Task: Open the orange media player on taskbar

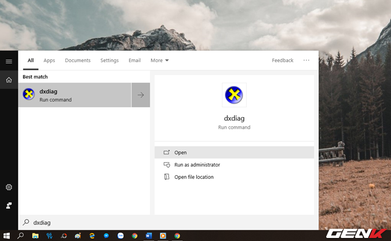Action: coord(163,236)
